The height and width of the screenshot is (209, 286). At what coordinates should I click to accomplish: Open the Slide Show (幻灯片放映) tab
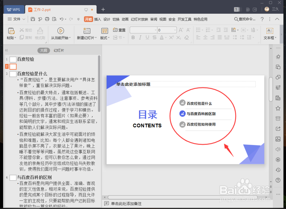pos(139,19)
